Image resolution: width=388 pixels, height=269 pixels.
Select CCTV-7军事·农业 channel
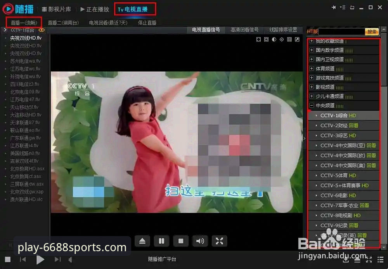[x=344, y=205]
